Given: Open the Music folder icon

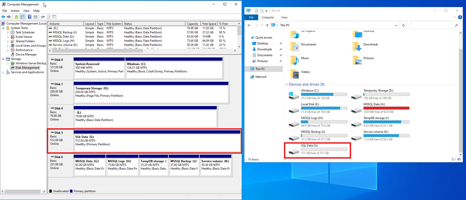Looking at the screenshot, I should (x=295, y=60).
